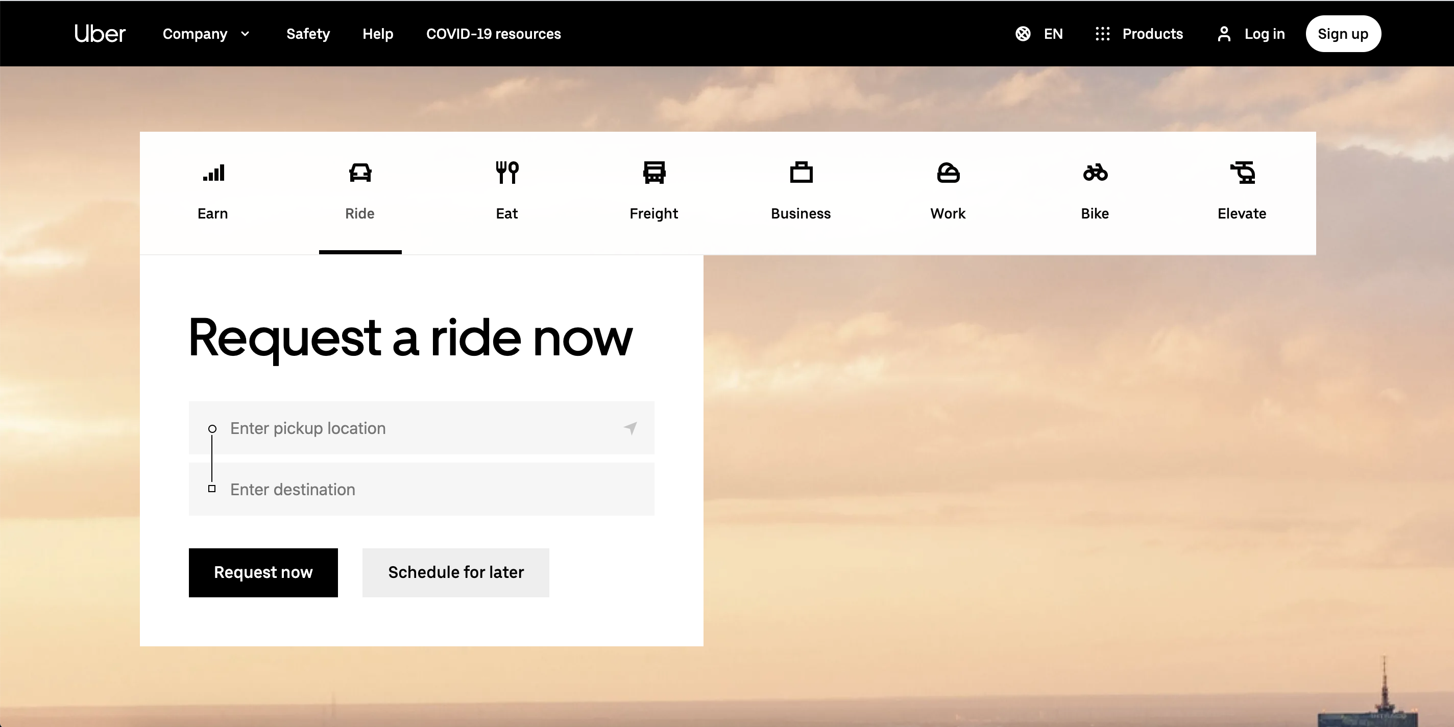
Task: Click the Earn signal bars icon
Action: (213, 173)
